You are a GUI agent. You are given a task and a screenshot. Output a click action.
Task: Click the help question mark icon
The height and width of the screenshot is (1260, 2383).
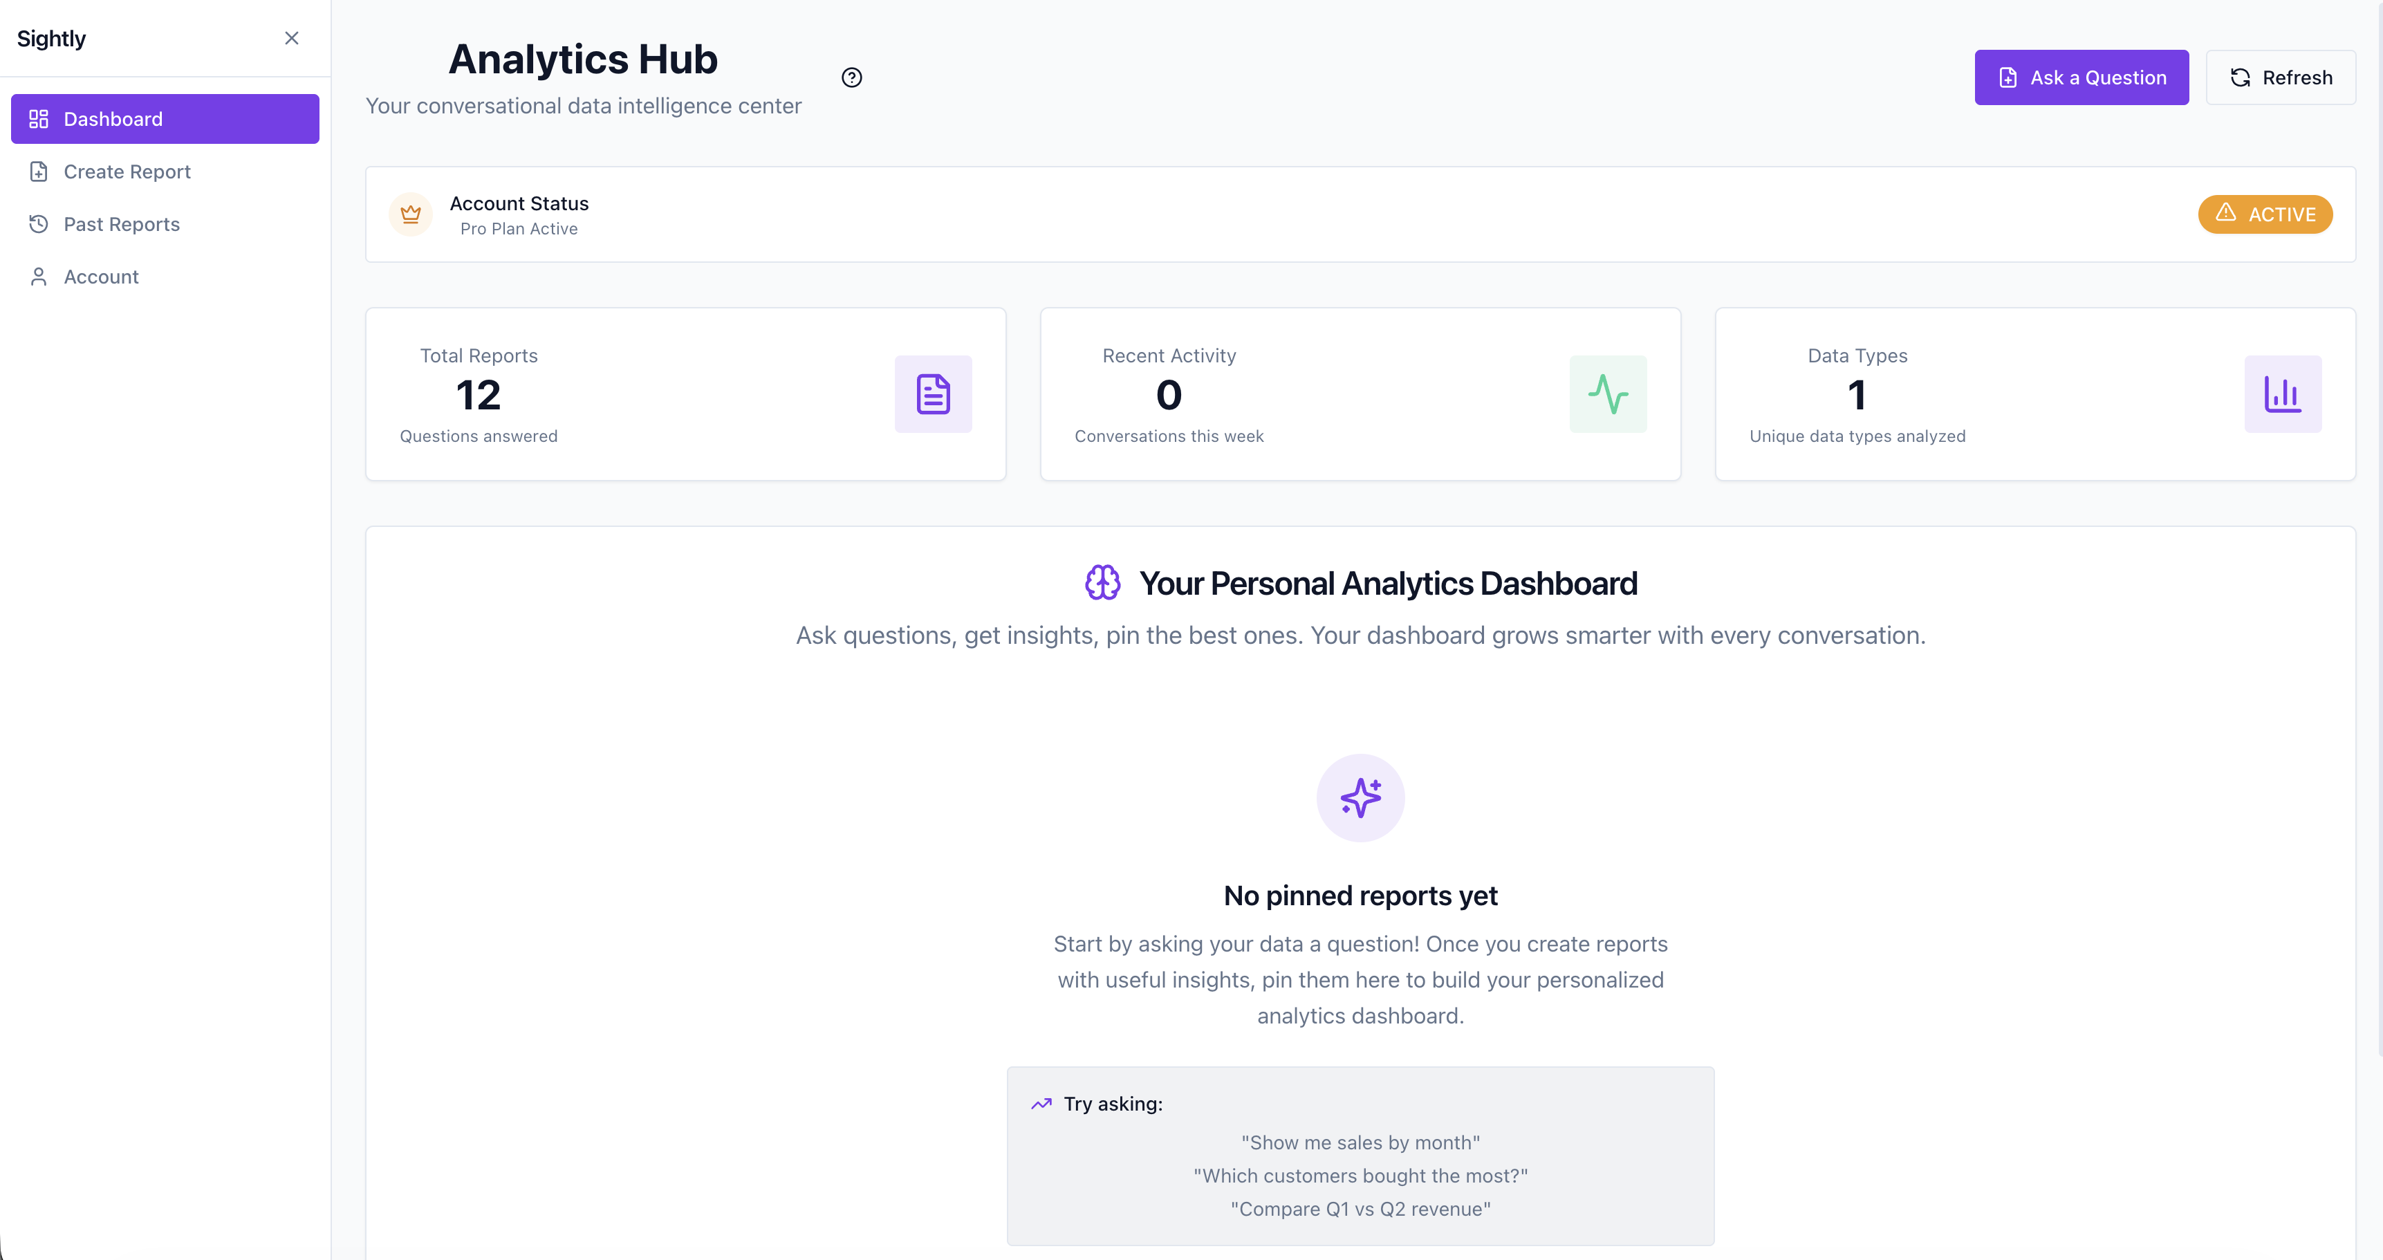coord(851,77)
